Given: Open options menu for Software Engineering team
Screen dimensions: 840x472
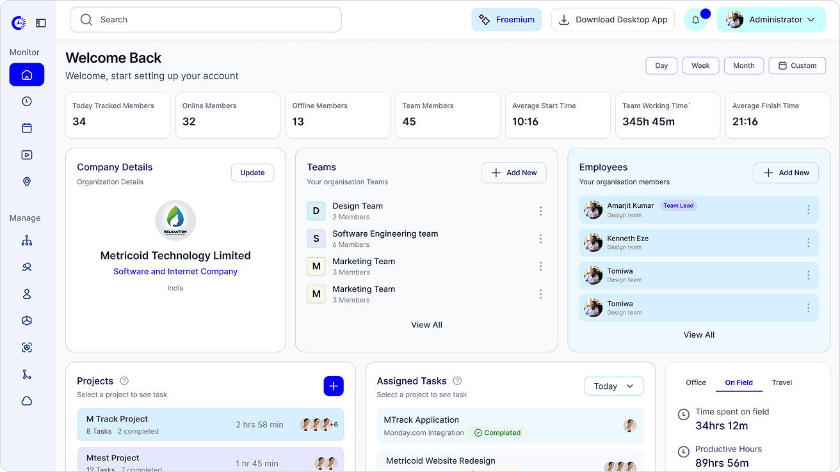Looking at the screenshot, I should point(541,239).
